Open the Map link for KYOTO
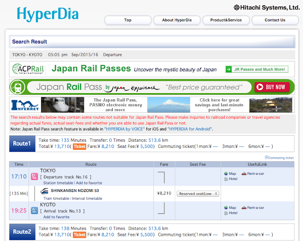303x241 pixels. point(232,207)
